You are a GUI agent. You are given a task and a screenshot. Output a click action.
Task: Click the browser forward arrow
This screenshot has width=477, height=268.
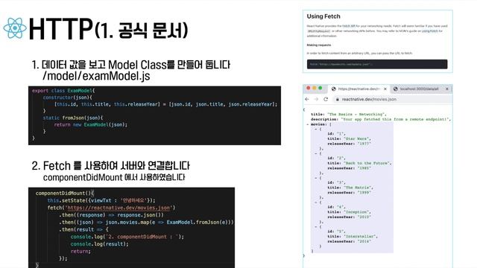[x=316, y=99]
